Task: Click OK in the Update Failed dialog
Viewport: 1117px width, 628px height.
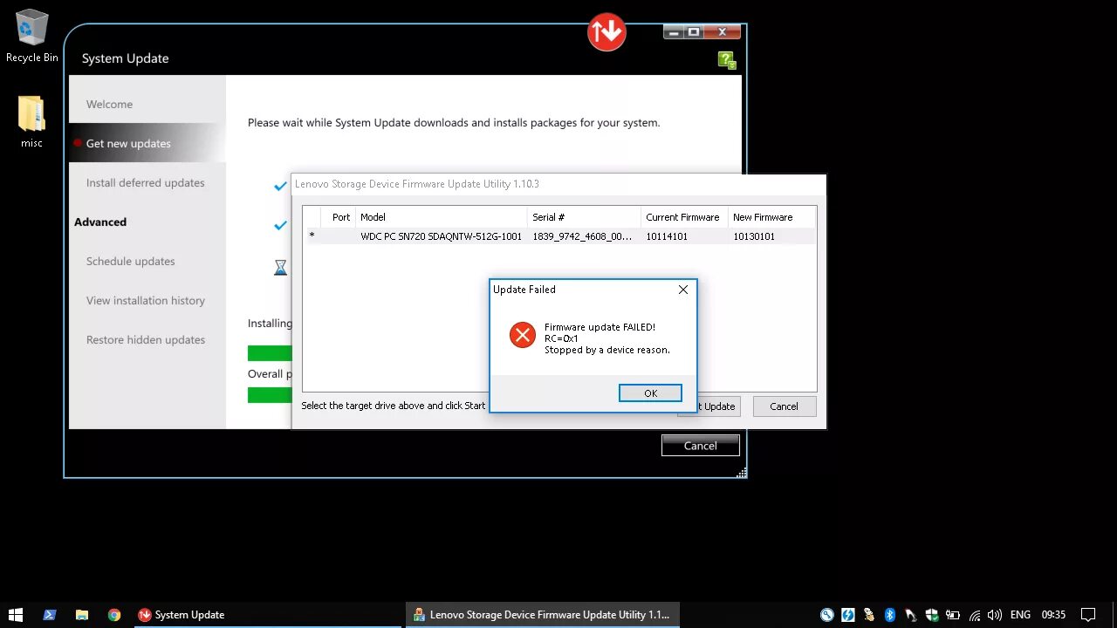Action: coord(650,393)
